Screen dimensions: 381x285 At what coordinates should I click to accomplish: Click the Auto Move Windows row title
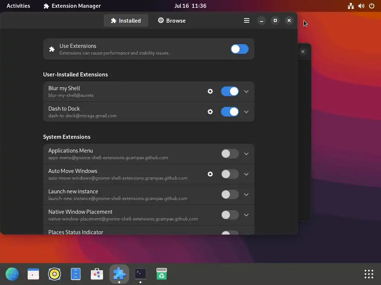(x=73, y=171)
